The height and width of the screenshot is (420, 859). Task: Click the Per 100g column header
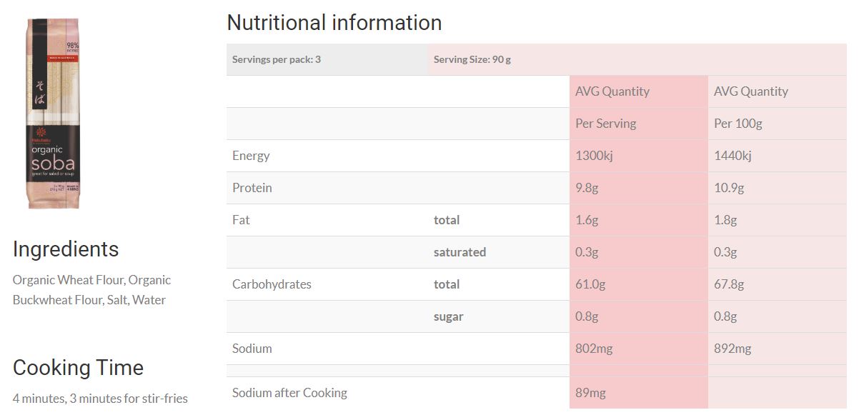click(738, 124)
